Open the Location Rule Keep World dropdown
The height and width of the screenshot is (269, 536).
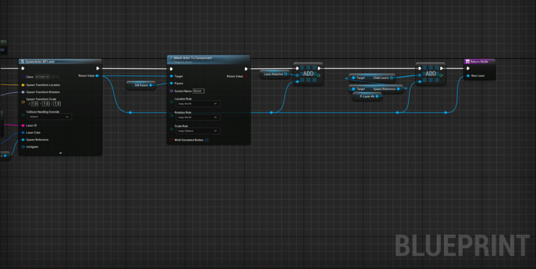(197, 104)
